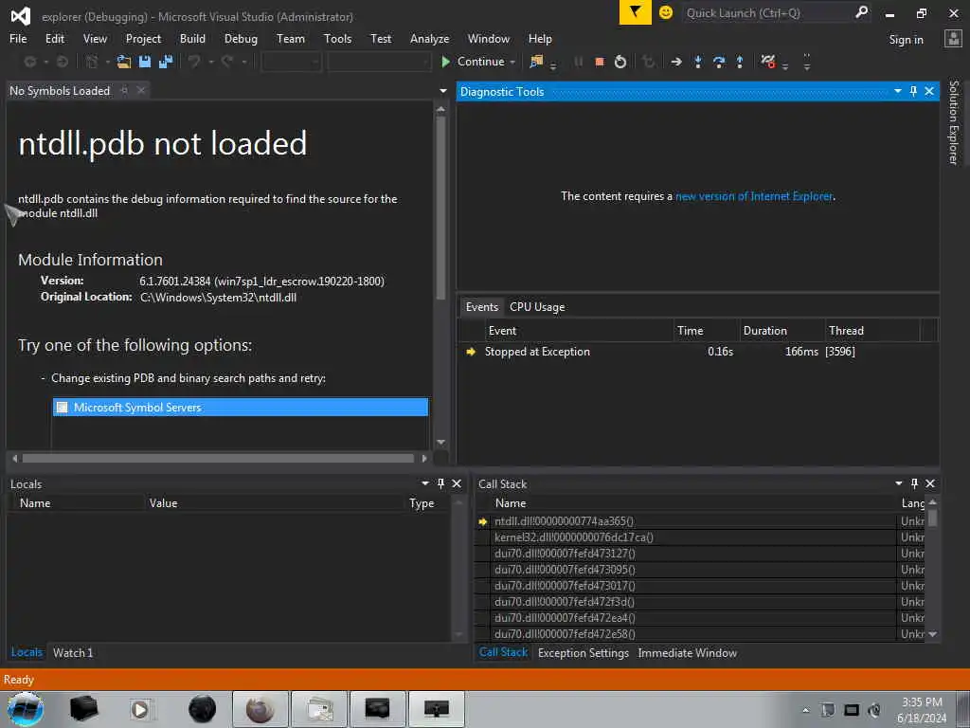The height and width of the screenshot is (728, 970).
Task: Click the Break All pause icon
Action: tap(579, 62)
